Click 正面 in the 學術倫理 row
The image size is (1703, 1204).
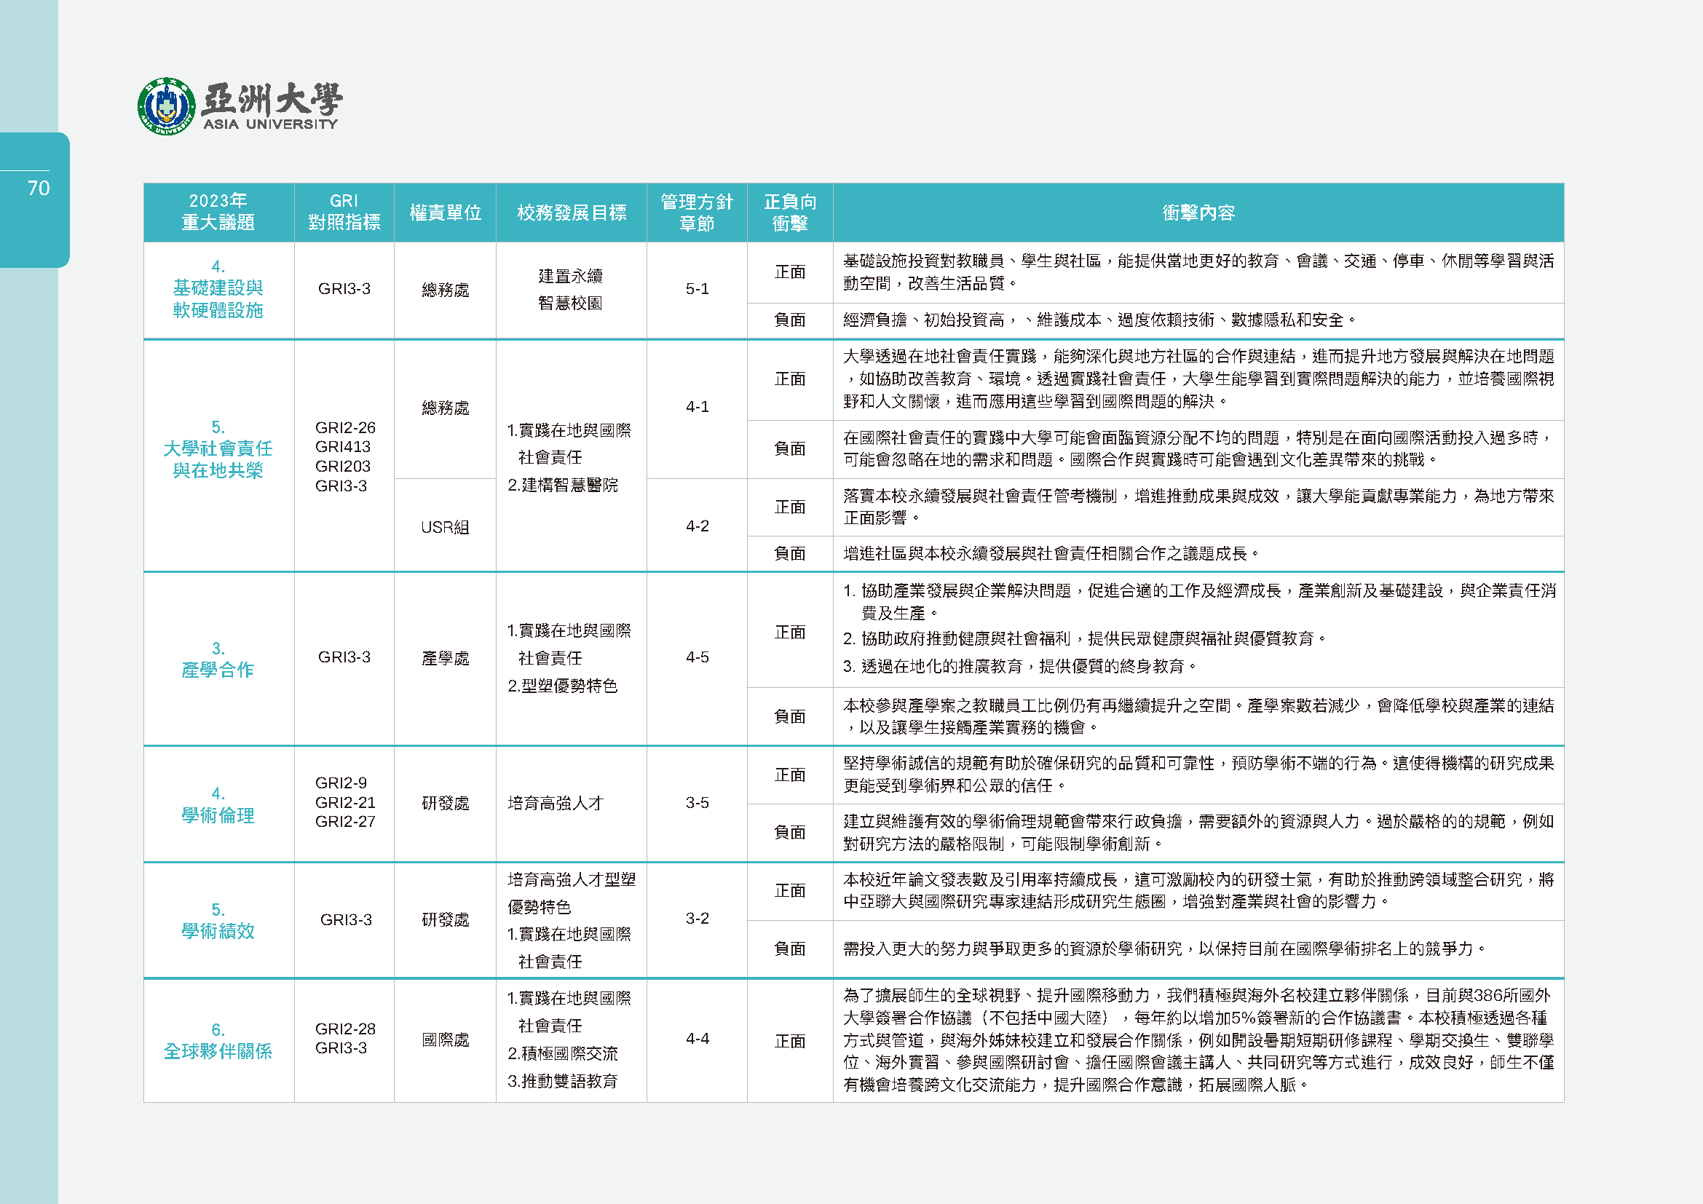(x=790, y=775)
